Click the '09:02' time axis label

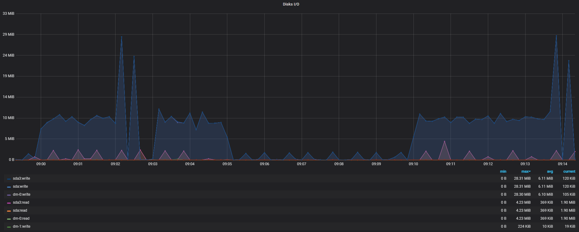point(115,164)
